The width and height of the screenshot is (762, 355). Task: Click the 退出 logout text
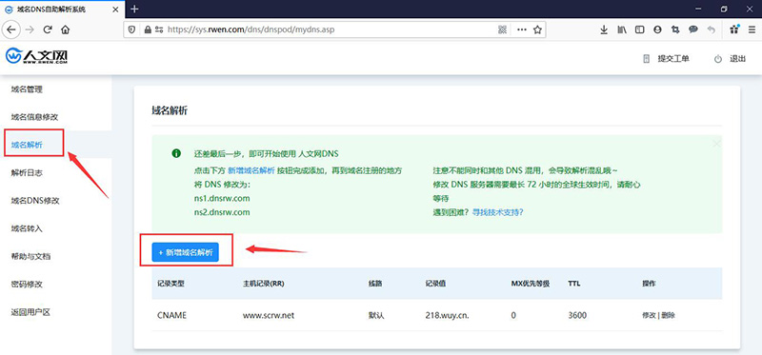[x=737, y=59]
